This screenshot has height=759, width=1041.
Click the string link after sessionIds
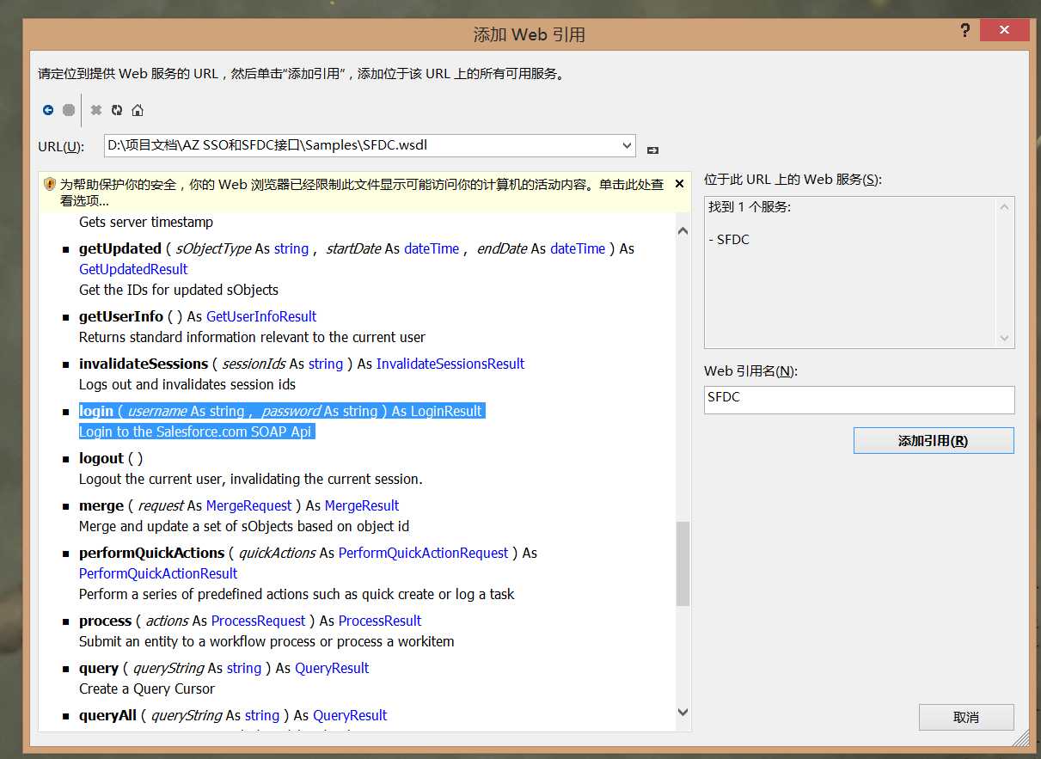coord(326,364)
